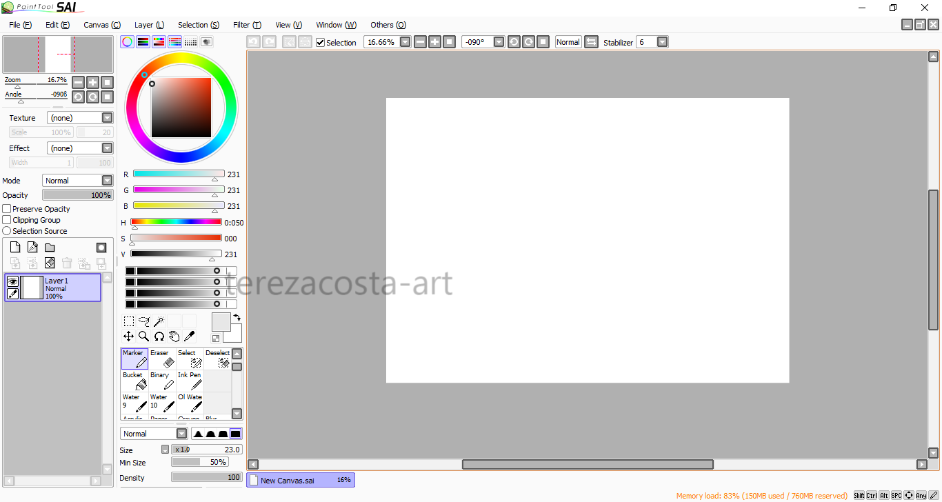
Task: Create a new normal layer
Action: (x=15, y=248)
